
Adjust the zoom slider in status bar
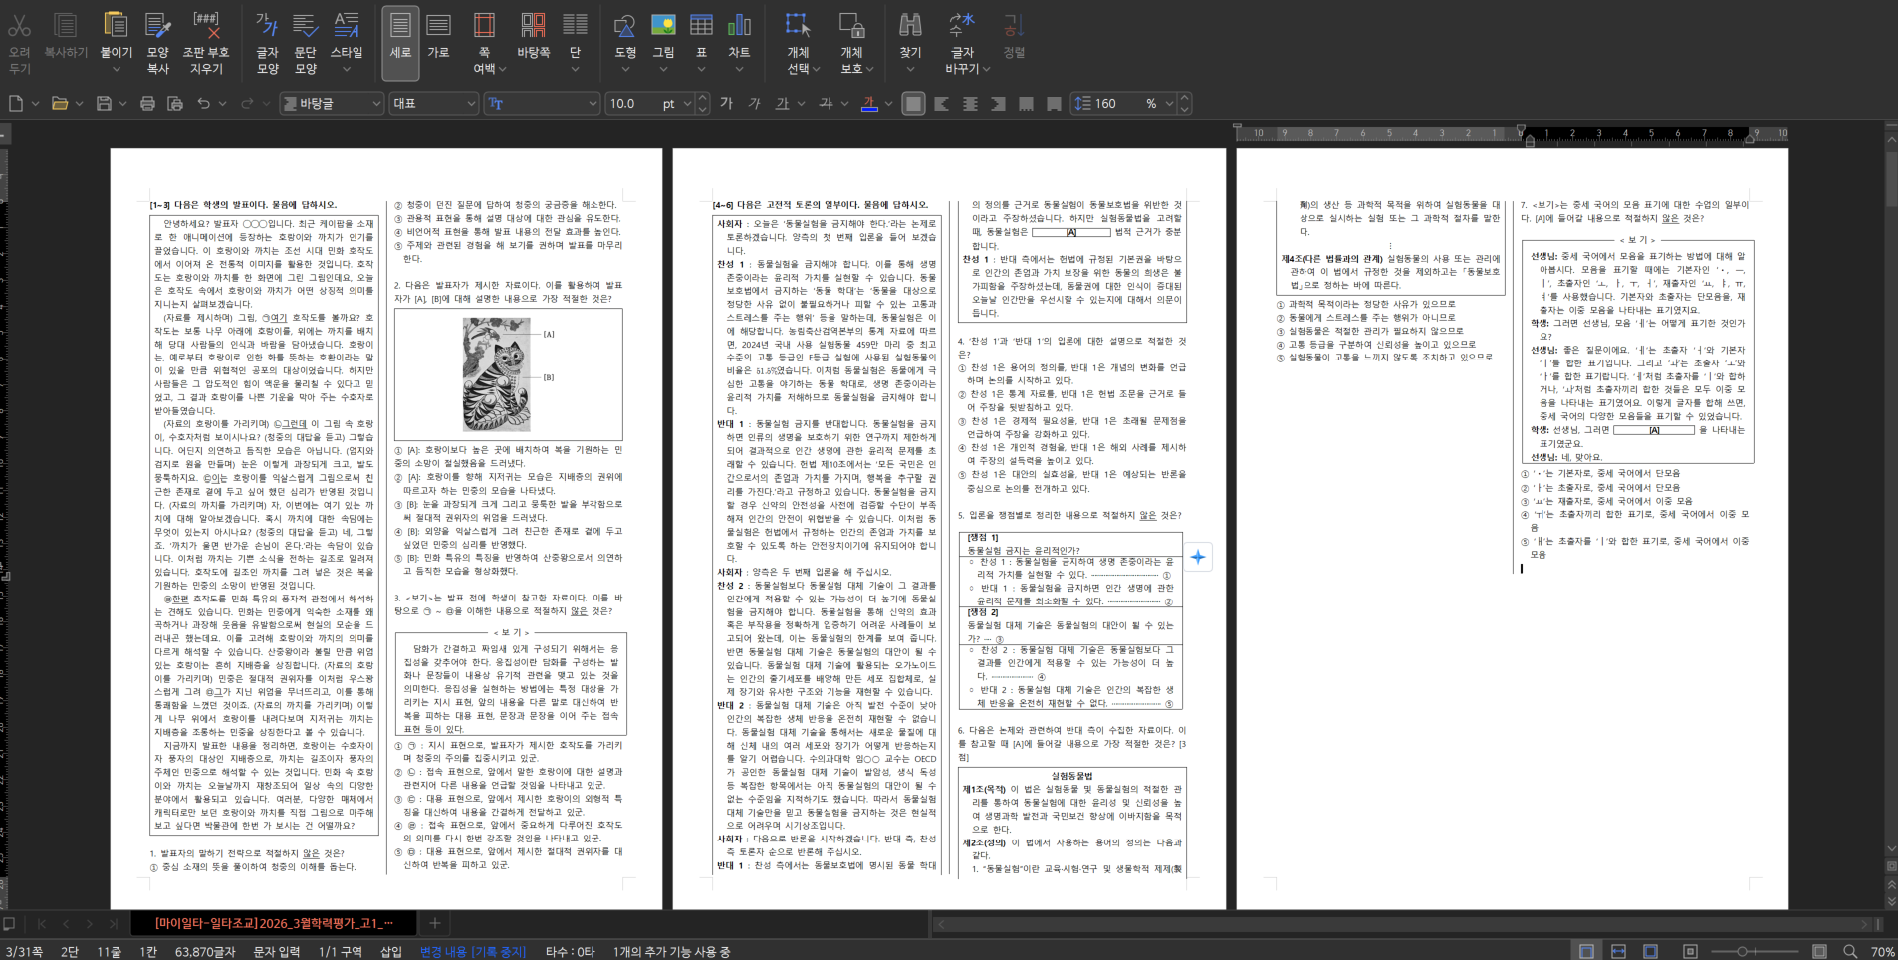click(x=1742, y=951)
